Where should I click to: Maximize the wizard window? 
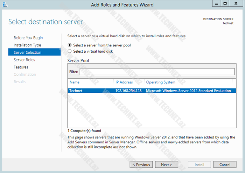pyautogui.click(x=225, y=3)
